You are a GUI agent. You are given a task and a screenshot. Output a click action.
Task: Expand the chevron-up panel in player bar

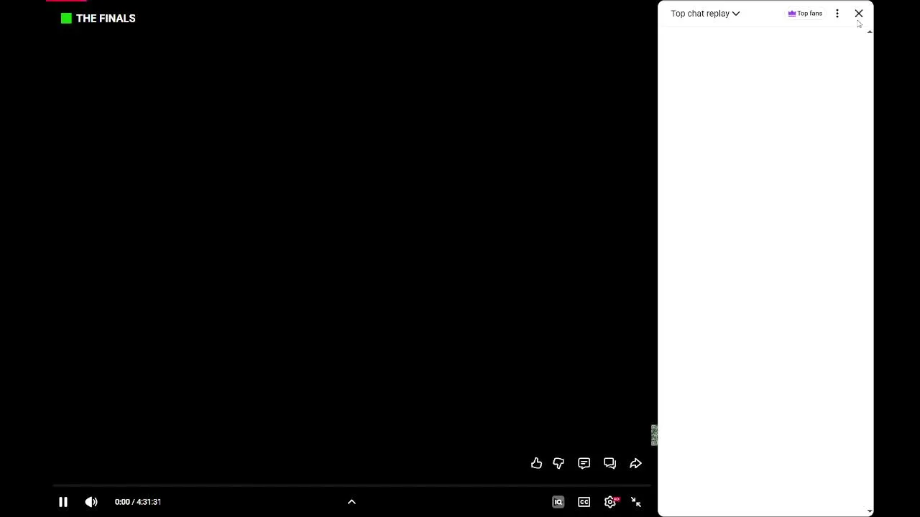pos(351,502)
